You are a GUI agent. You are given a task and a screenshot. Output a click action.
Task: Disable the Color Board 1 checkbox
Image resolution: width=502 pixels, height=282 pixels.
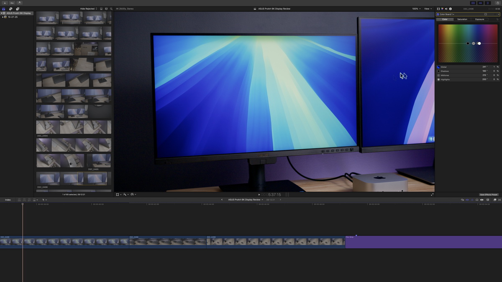pos(438,14)
